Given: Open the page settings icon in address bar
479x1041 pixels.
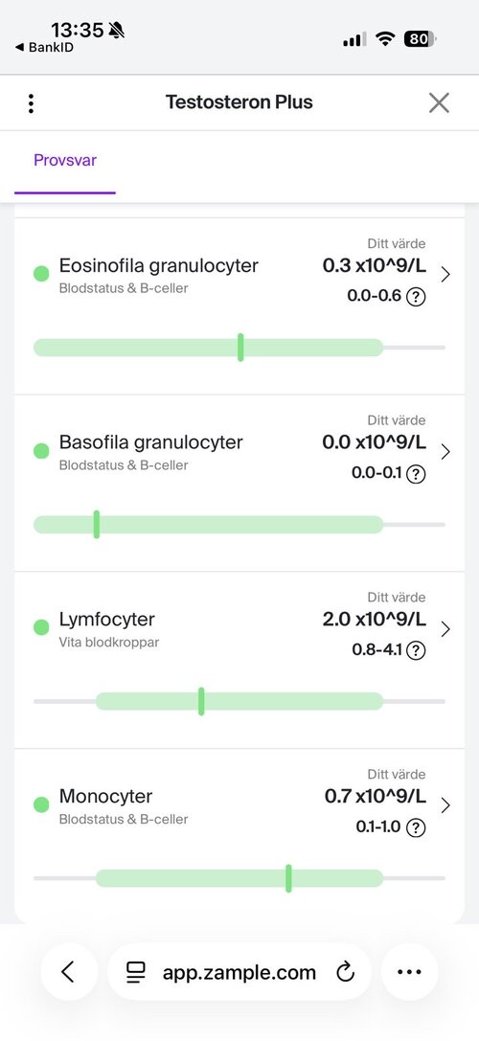Looking at the screenshot, I should coord(135,973).
